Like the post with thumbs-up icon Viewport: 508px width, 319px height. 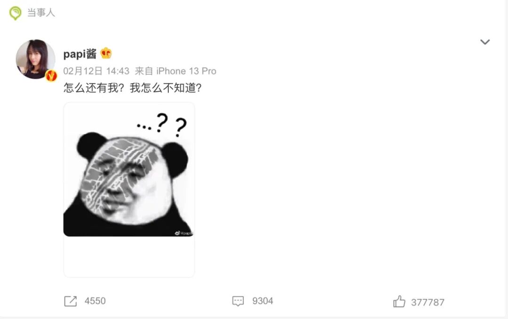click(x=399, y=302)
